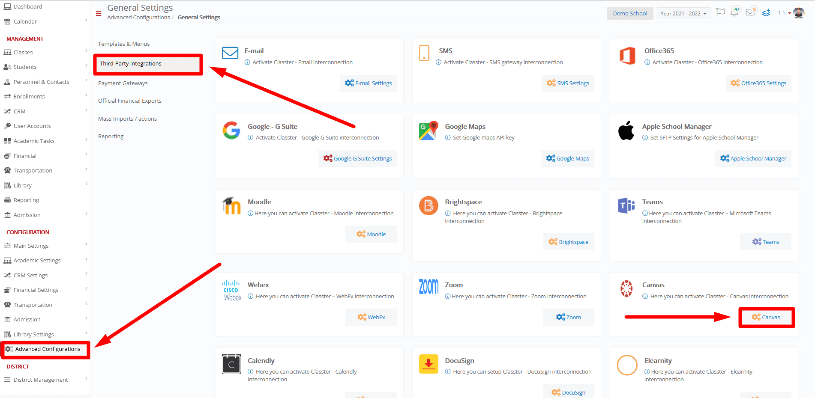Screen dimensions: 815x398
Task: Click the Apple logo icon
Action: click(626, 130)
